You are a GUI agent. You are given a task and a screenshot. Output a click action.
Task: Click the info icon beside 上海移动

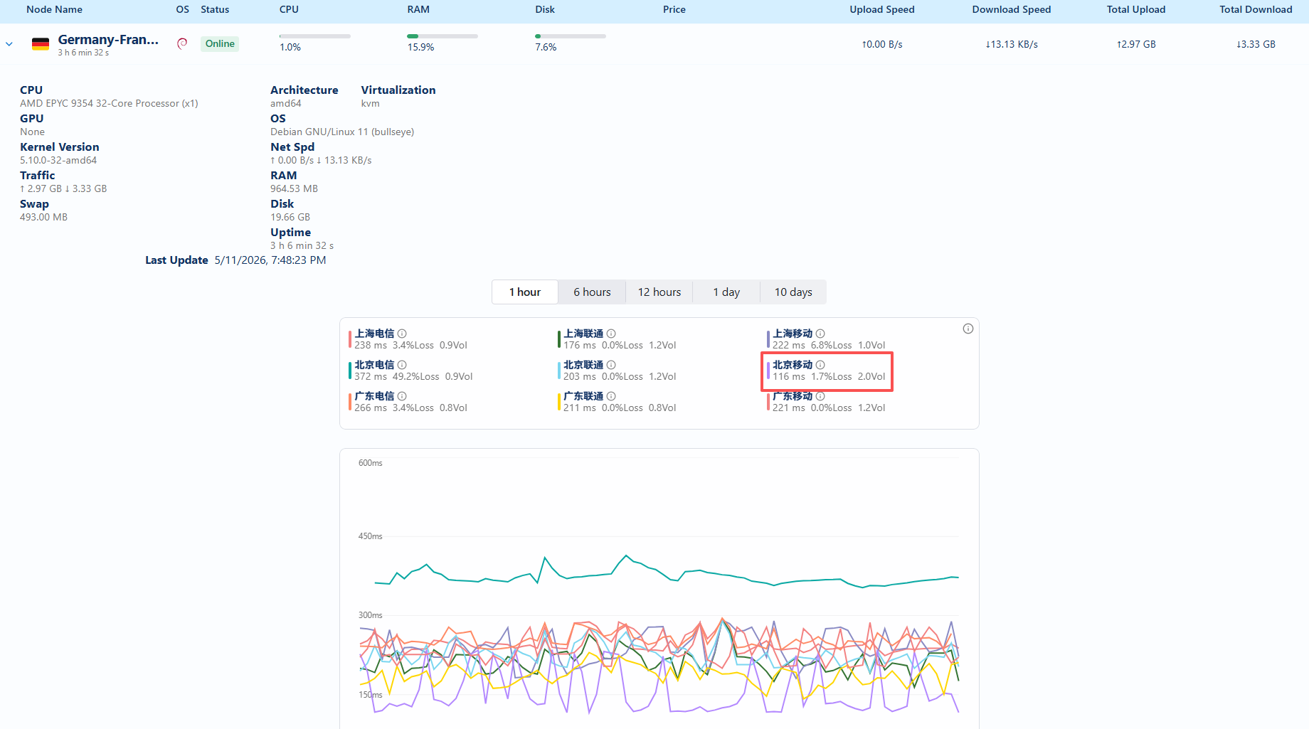pyautogui.click(x=820, y=334)
